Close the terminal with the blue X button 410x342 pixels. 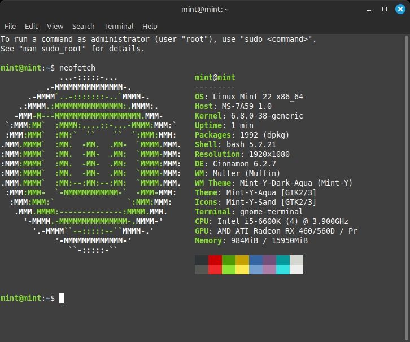(400, 10)
